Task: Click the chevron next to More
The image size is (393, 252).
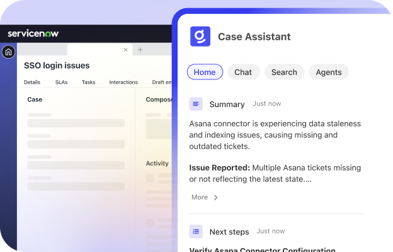Action: pyautogui.click(x=216, y=198)
